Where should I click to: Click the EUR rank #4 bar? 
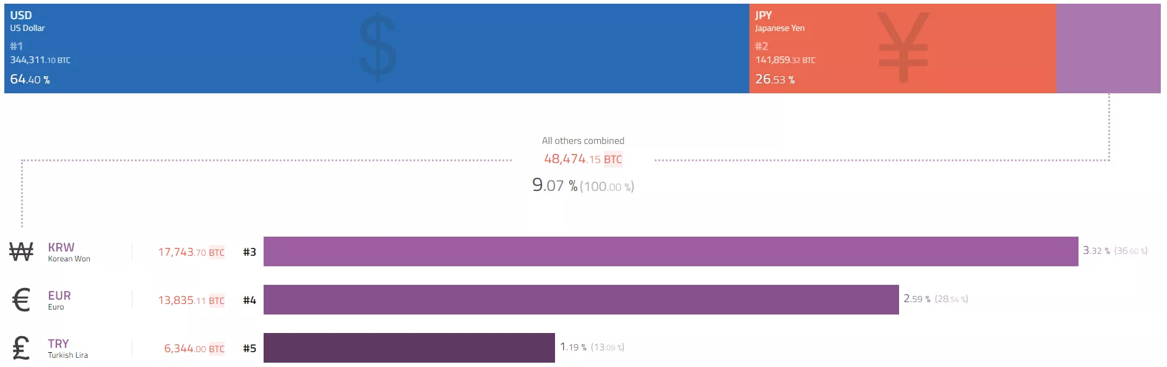(x=580, y=300)
